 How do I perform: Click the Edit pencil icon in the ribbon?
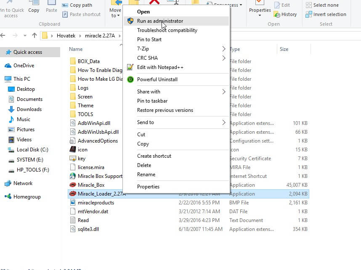[278, 5]
